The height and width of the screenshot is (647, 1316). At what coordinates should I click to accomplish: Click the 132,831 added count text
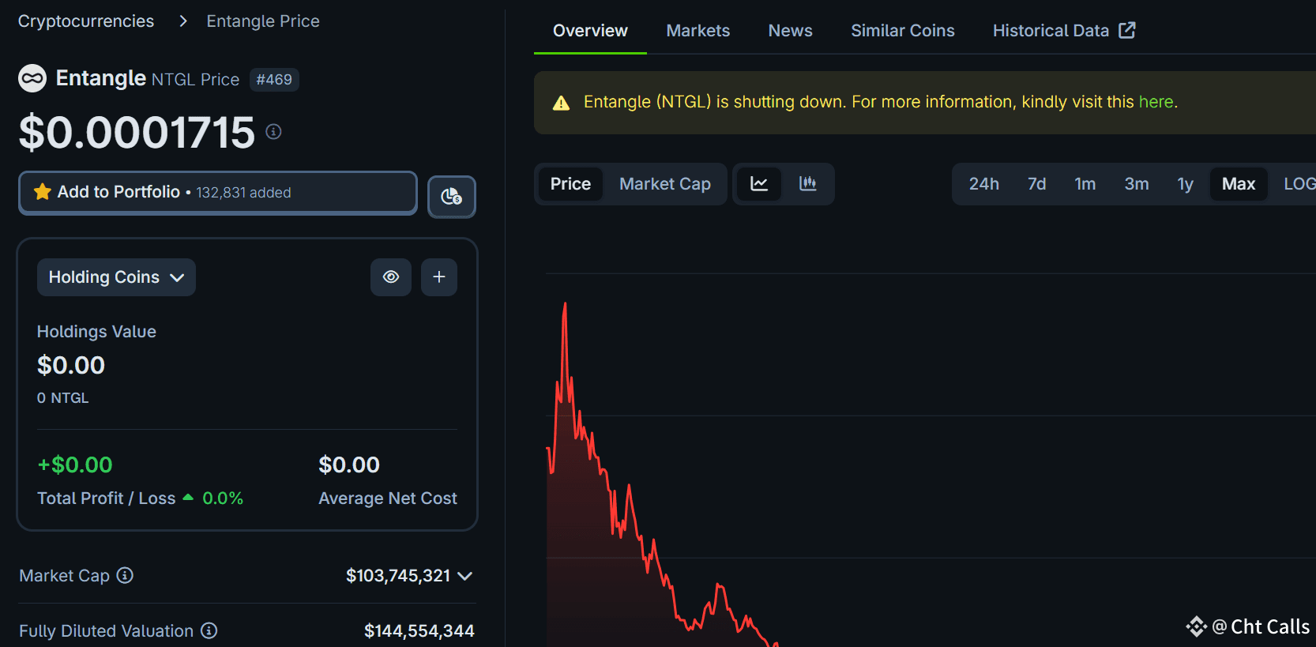pyautogui.click(x=243, y=193)
